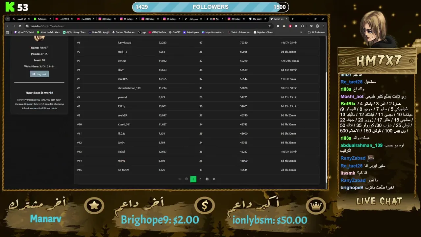Click the browser forward arrow
Screen dimensions: 421x237
point(14,26)
